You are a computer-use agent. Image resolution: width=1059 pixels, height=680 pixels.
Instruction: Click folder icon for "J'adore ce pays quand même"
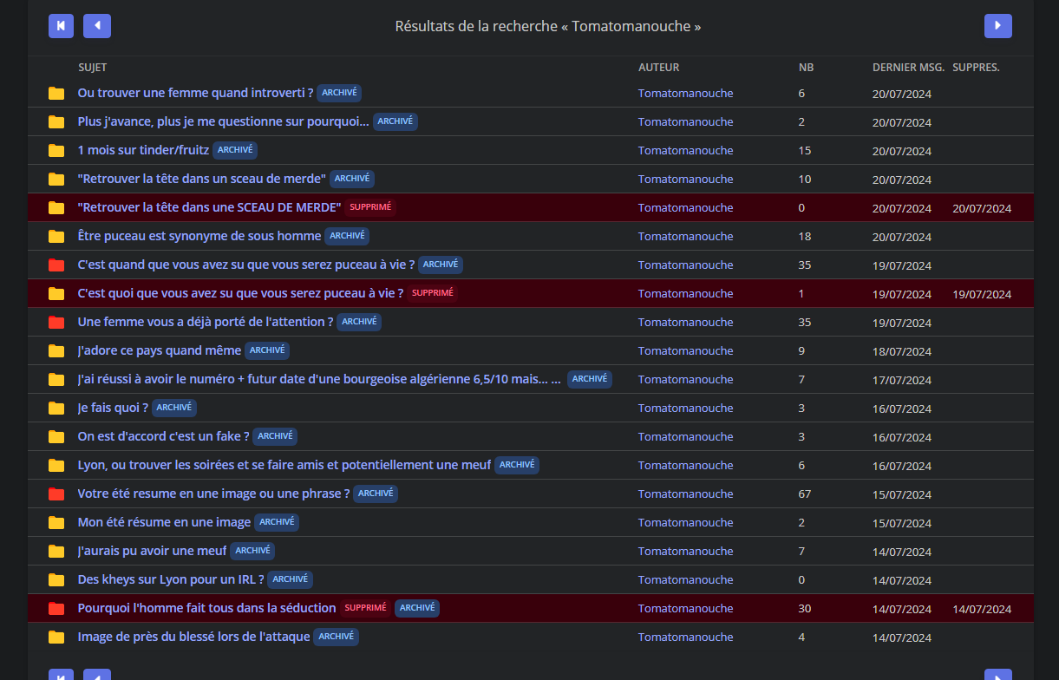[56, 351]
